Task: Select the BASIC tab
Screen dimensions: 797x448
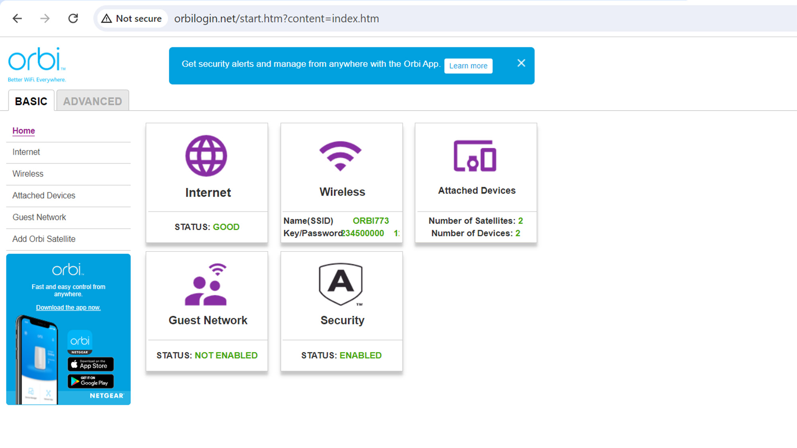Action: point(31,101)
